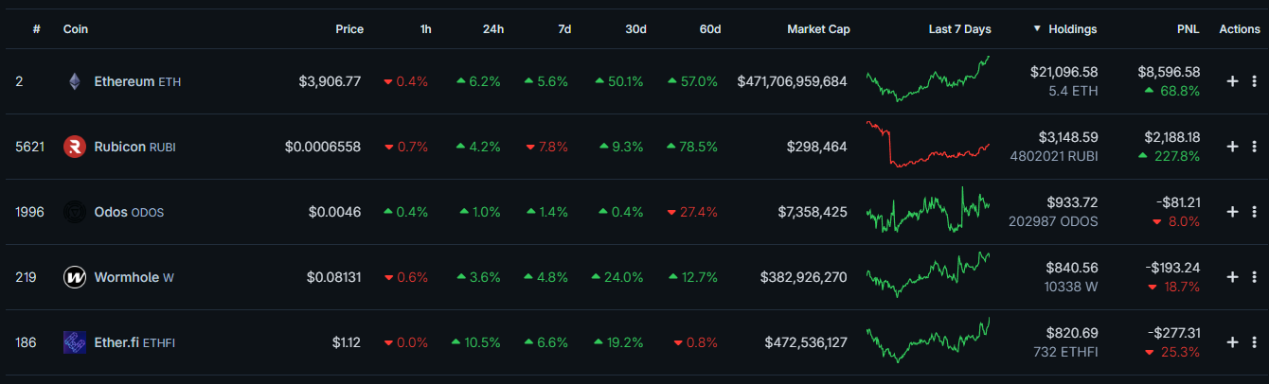Viewport: 1269px width, 384px height.
Task: Open three-dot options menu for Wormhole
Action: [1254, 277]
